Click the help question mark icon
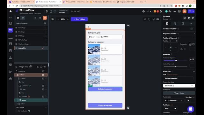 [x=143, y=11]
